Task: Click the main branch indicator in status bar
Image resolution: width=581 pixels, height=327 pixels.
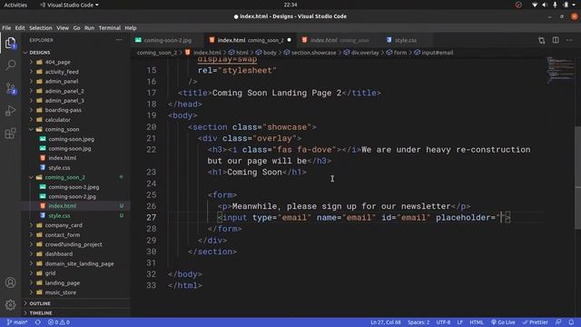Action: coord(17,322)
